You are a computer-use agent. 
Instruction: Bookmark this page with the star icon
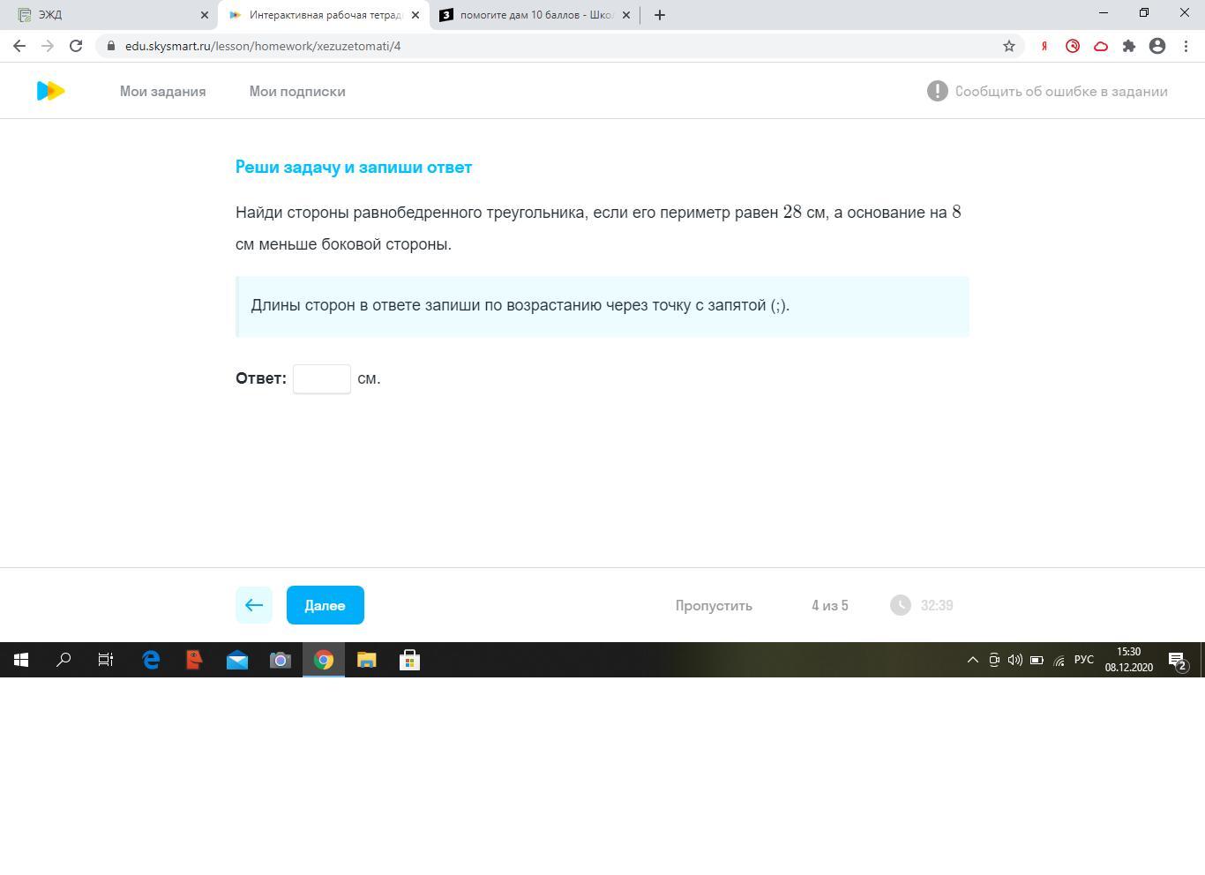pyautogui.click(x=1009, y=46)
